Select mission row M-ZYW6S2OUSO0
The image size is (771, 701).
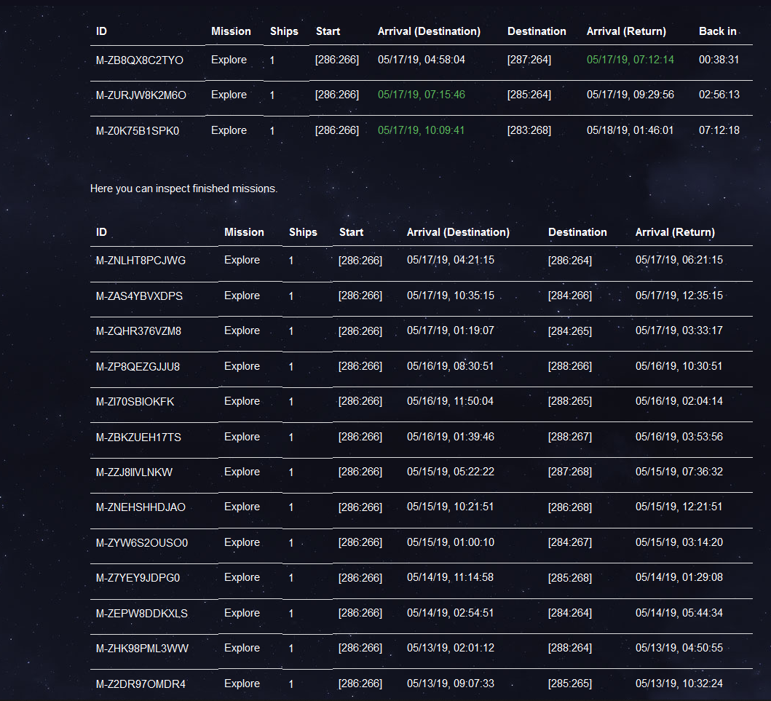click(x=421, y=543)
